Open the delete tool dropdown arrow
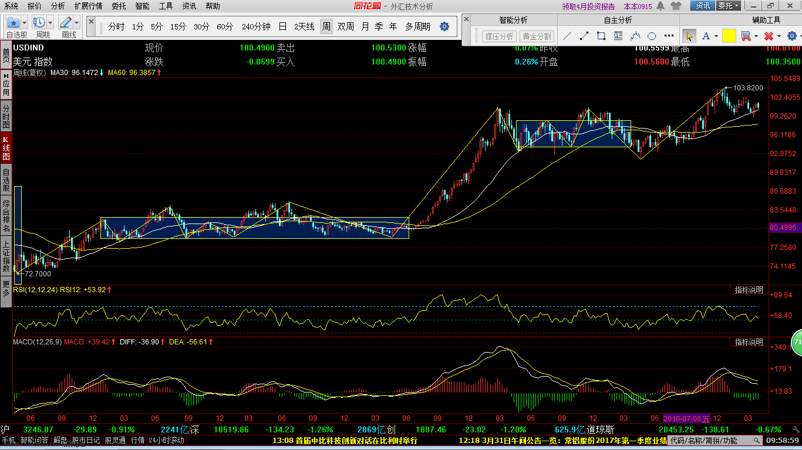Image resolution: width=802 pixels, height=450 pixels. (779, 36)
